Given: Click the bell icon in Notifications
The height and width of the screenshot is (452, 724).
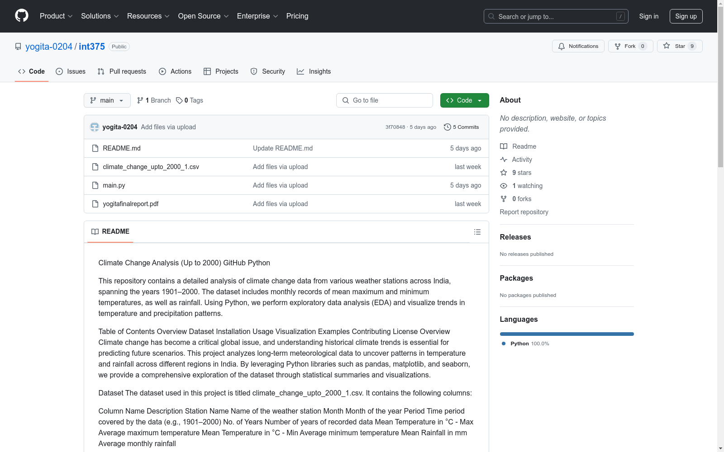Looking at the screenshot, I should pyautogui.click(x=562, y=46).
